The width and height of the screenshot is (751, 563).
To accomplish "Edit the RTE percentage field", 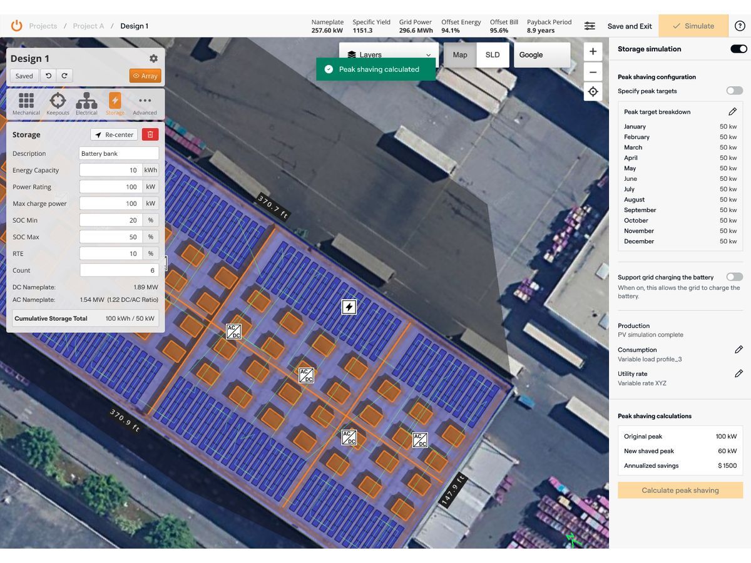I will click(111, 253).
